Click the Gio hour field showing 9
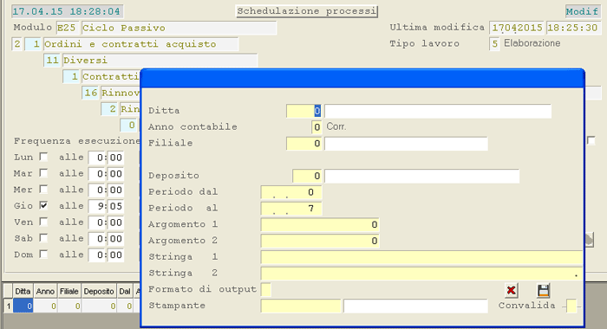 (x=97, y=206)
